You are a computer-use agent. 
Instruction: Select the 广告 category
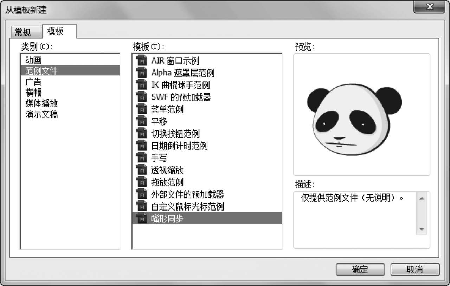tap(34, 82)
